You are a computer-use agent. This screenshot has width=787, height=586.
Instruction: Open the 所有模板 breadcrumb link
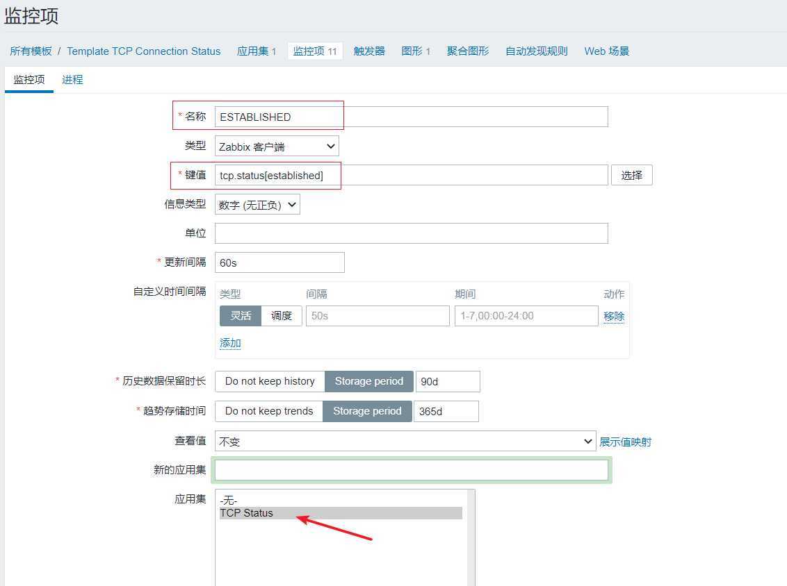[x=31, y=51]
